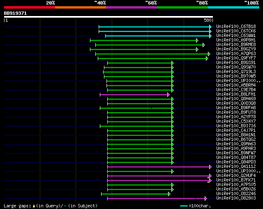Open hit label UniRef100_B9RME8

(236, 44)
